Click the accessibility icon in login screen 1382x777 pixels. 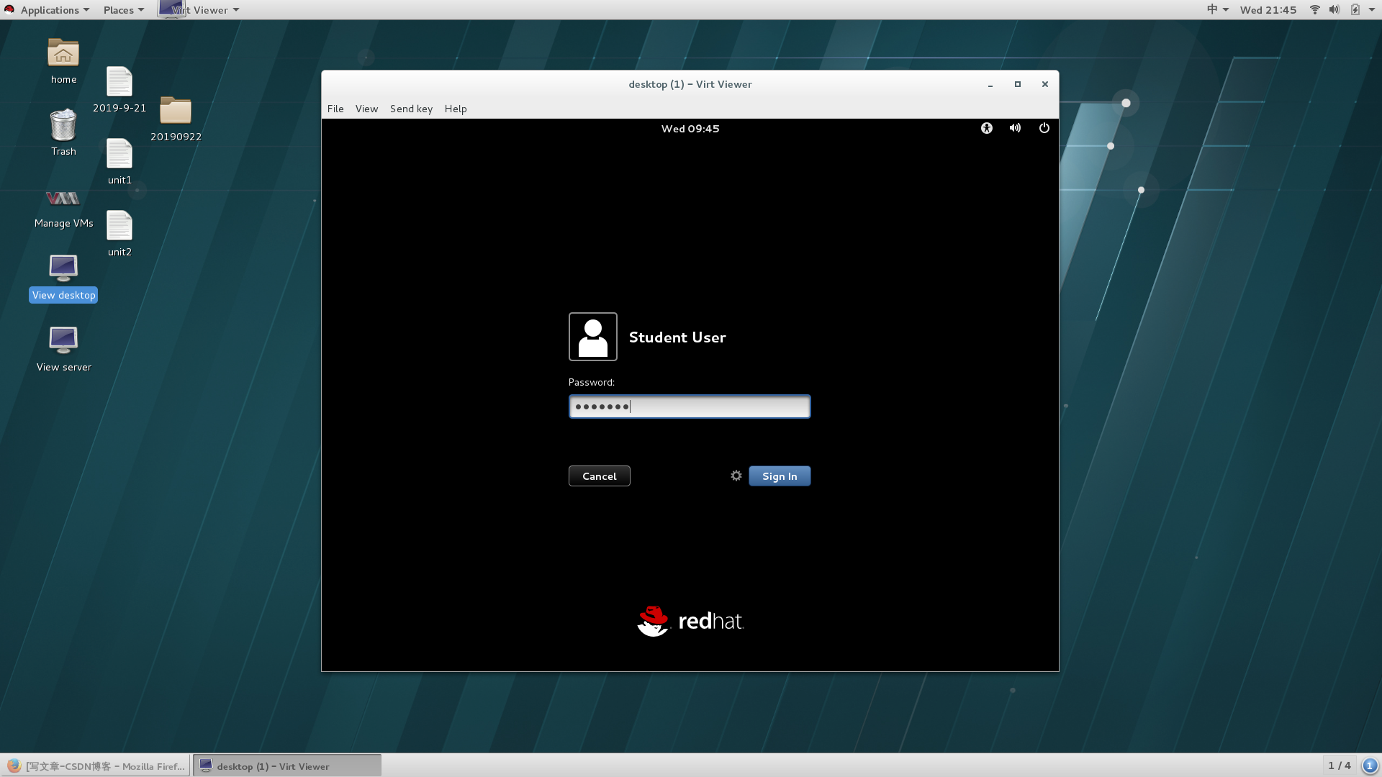(986, 128)
